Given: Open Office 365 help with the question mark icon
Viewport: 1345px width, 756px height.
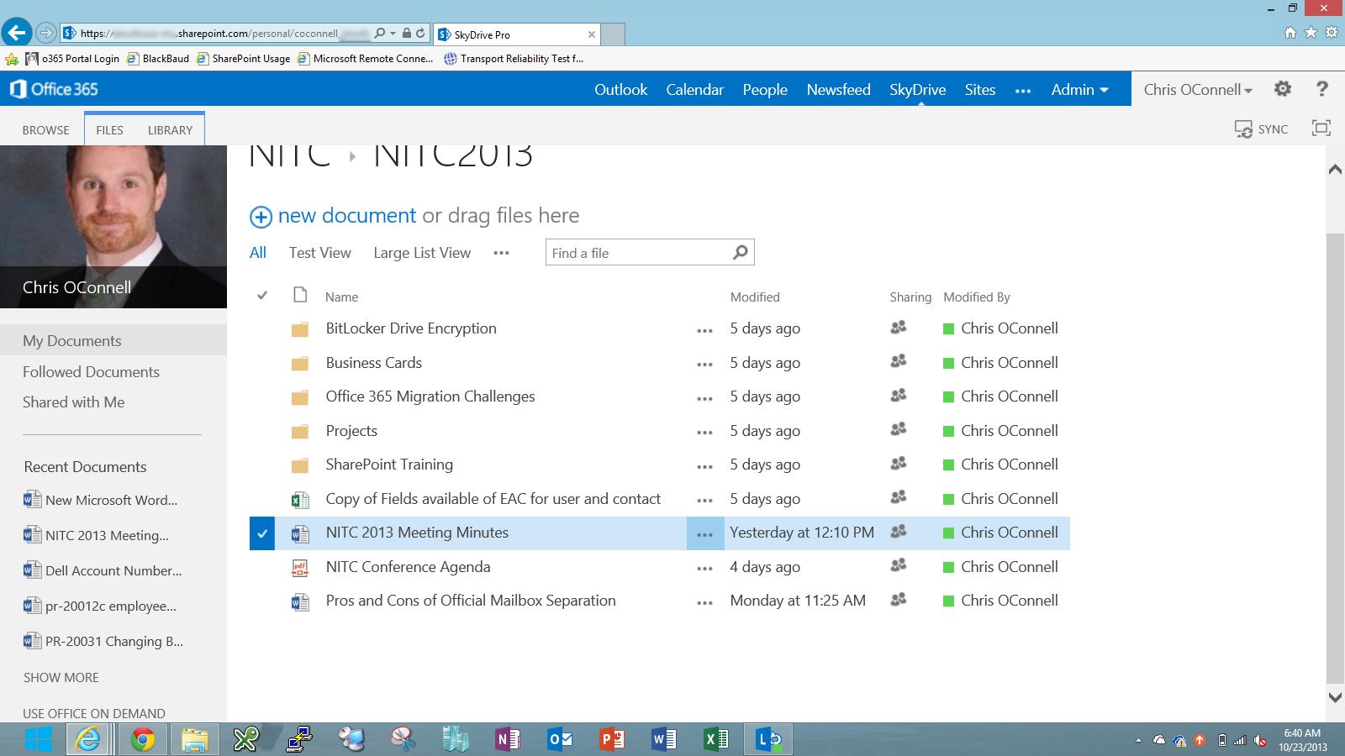Looking at the screenshot, I should [x=1322, y=89].
